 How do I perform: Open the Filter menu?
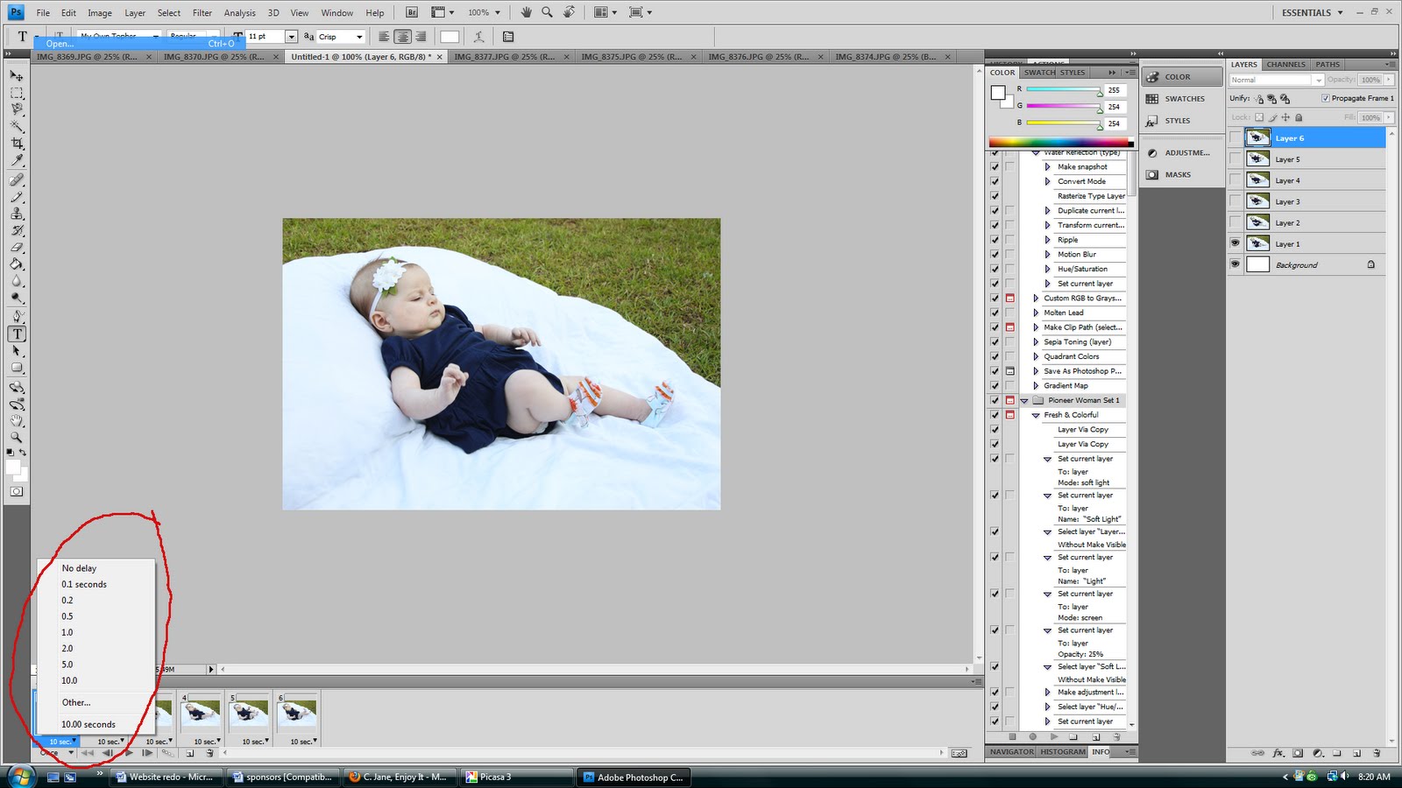click(202, 13)
